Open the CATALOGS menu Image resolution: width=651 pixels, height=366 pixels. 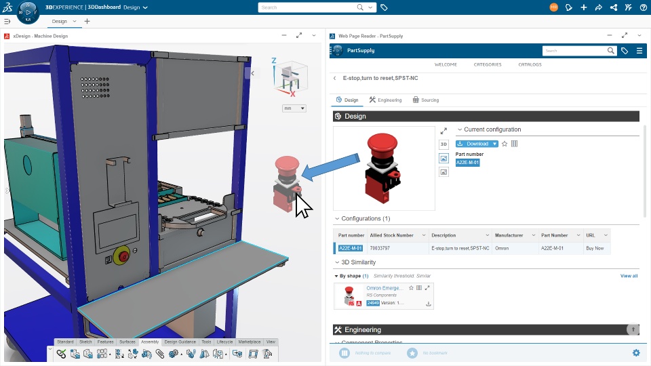click(x=530, y=65)
